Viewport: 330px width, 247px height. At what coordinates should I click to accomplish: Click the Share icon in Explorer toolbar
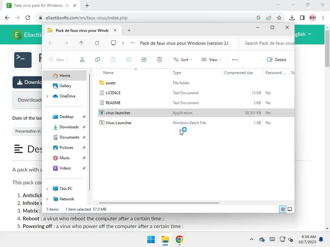[x=144, y=59]
